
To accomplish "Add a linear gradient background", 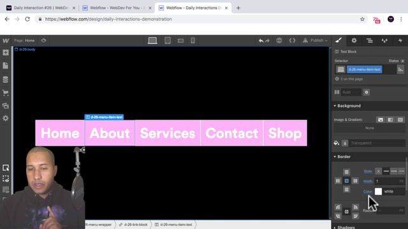I will point(390,120).
